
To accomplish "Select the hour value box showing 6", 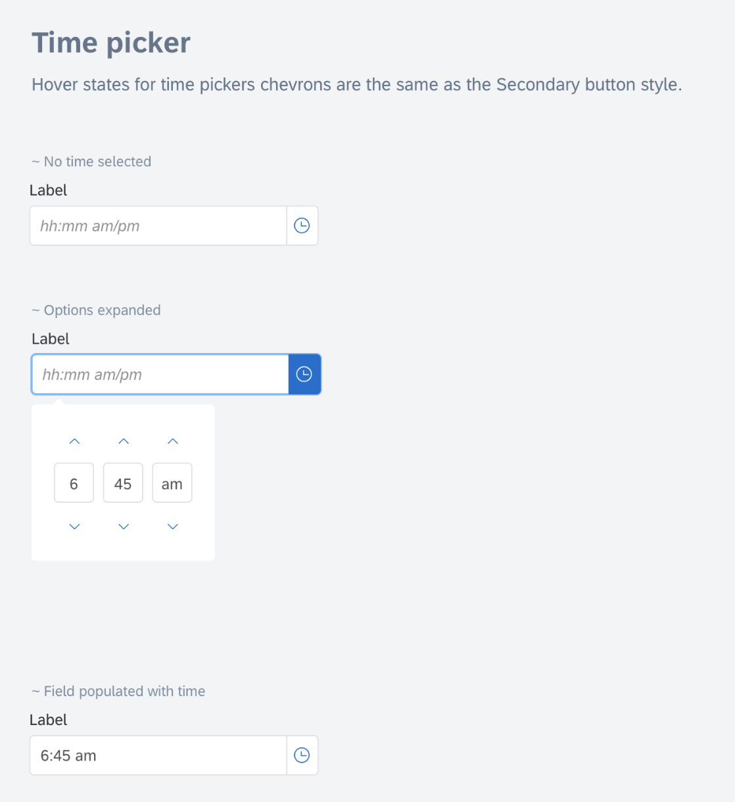I will click(x=74, y=483).
